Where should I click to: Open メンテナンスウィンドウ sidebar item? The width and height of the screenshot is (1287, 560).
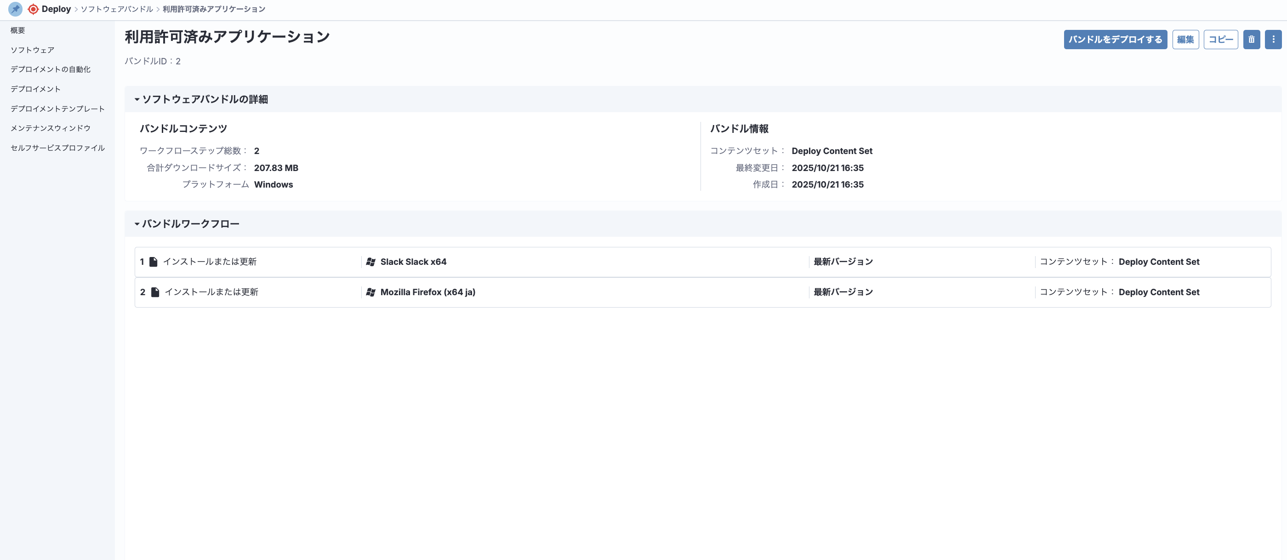(51, 128)
